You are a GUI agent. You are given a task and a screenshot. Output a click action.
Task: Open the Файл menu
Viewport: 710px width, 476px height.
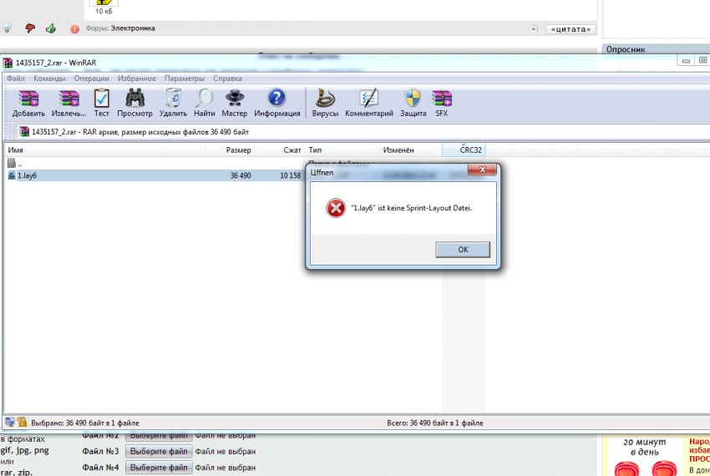pyautogui.click(x=16, y=78)
